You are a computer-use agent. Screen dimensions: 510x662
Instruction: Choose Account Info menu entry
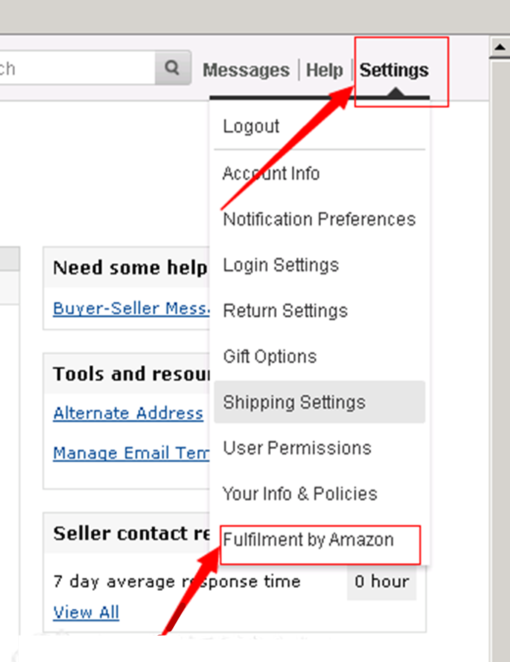pos(271,173)
